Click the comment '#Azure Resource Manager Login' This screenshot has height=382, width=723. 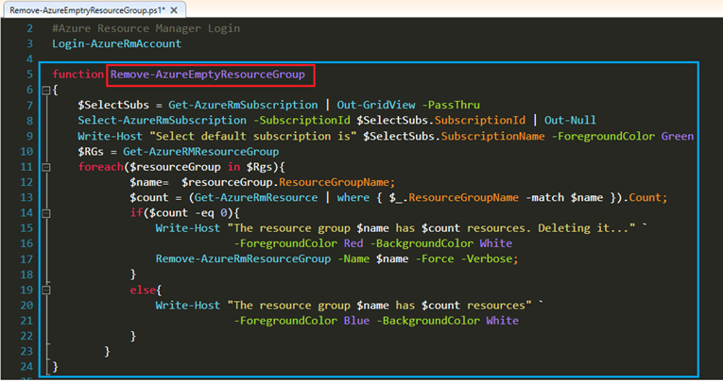coord(146,28)
